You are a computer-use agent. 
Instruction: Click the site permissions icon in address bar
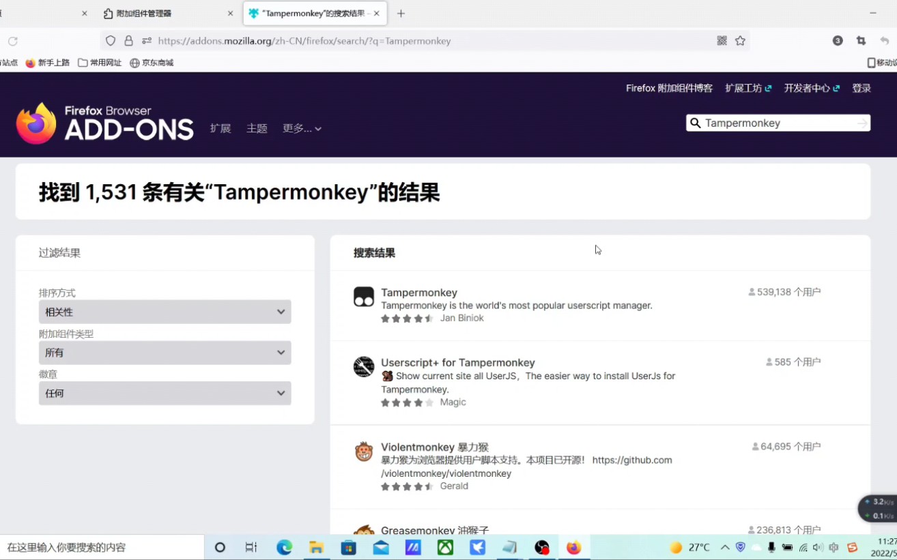coord(146,41)
